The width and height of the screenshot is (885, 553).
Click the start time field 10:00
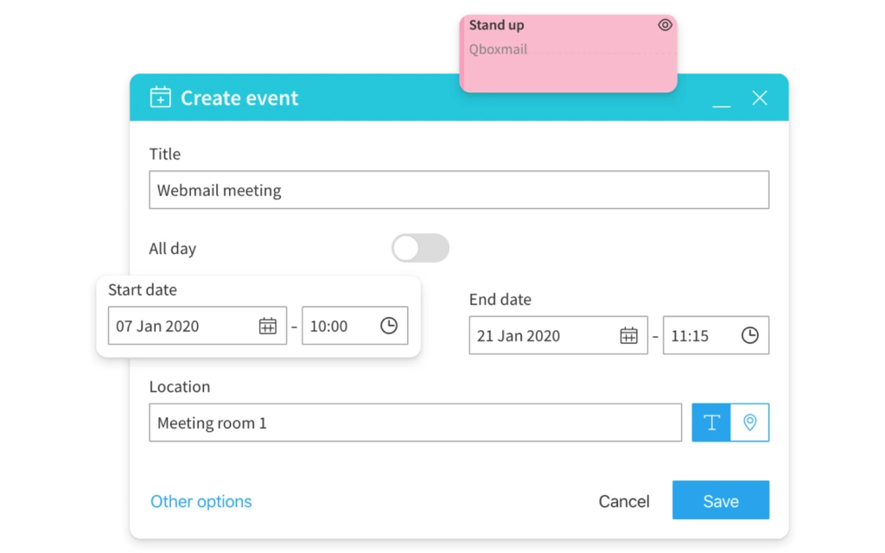coord(337,326)
